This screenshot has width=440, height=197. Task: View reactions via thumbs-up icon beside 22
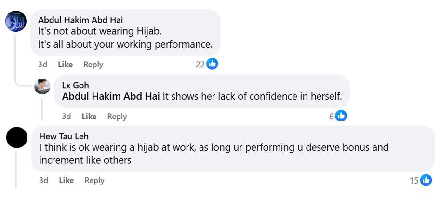[x=213, y=64]
